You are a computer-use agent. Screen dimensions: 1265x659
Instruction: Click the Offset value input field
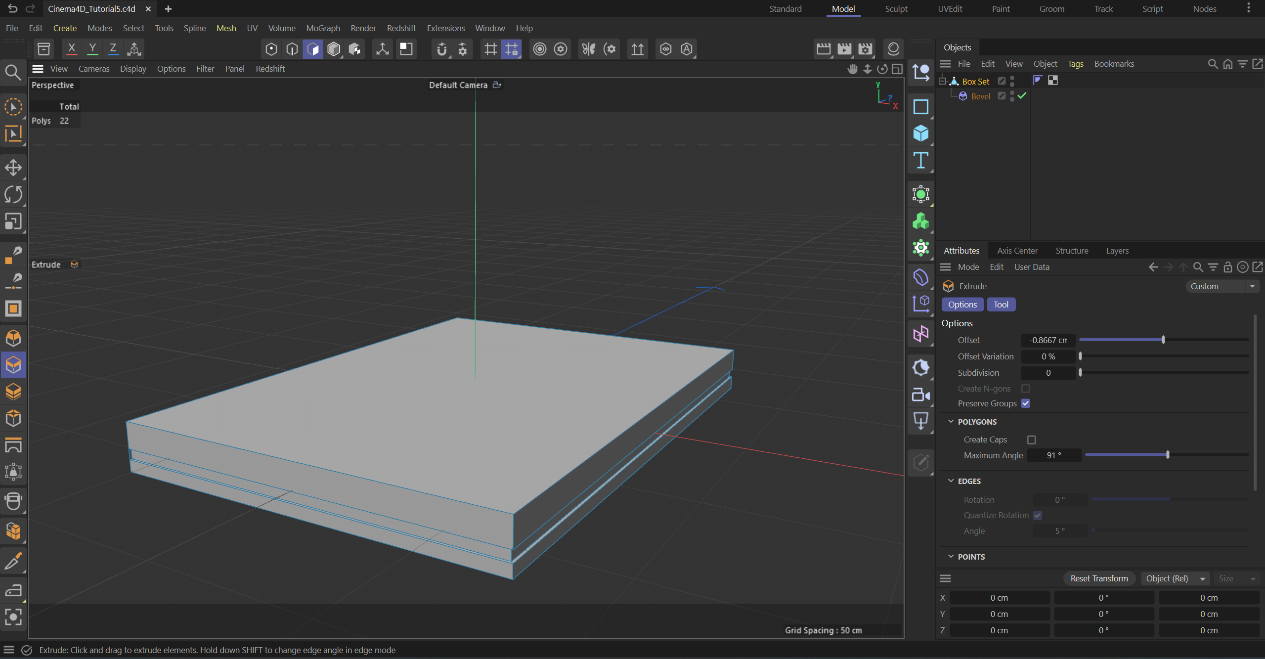click(x=1047, y=340)
